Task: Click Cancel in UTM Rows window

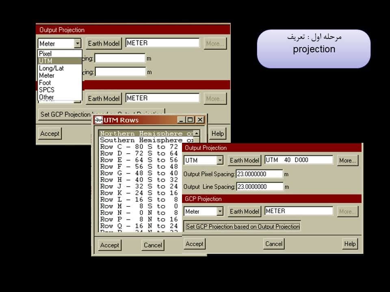Action: [x=153, y=245]
